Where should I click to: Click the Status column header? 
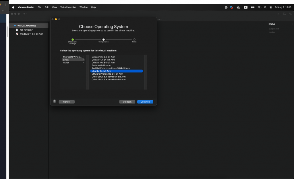[x=272, y=24]
